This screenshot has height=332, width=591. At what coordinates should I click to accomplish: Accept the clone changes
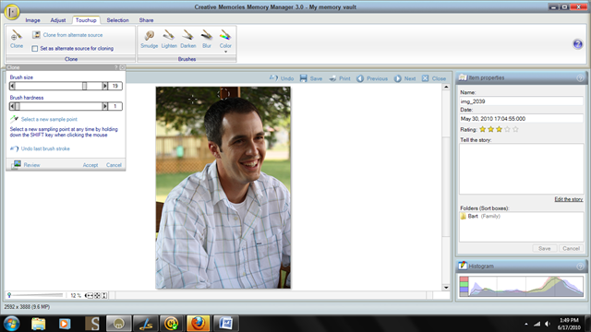(90, 165)
